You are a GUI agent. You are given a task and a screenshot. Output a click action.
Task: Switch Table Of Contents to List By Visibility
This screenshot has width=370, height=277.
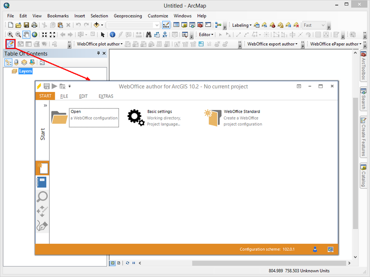[x=24, y=62]
